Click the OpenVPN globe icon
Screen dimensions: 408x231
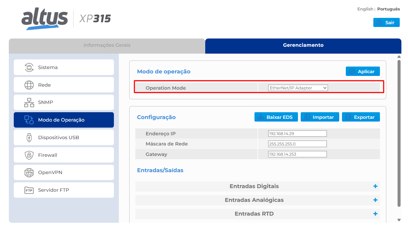coord(29,173)
